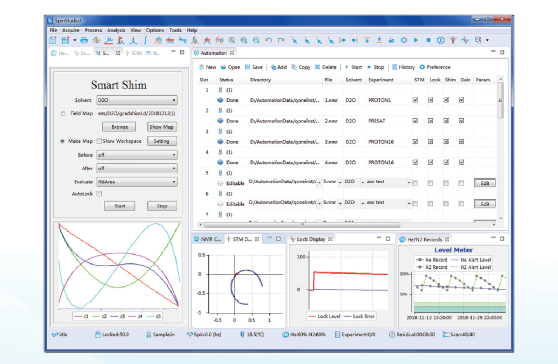This screenshot has height=364, width=558.
Task: Open the Evaluate FidArea dropdown
Action: coord(137,182)
